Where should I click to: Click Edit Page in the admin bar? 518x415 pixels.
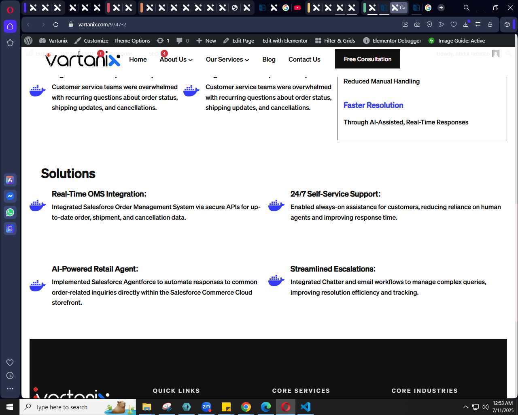click(x=239, y=41)
